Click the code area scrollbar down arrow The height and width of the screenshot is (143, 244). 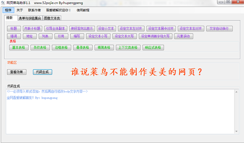(x=236, y=131)
